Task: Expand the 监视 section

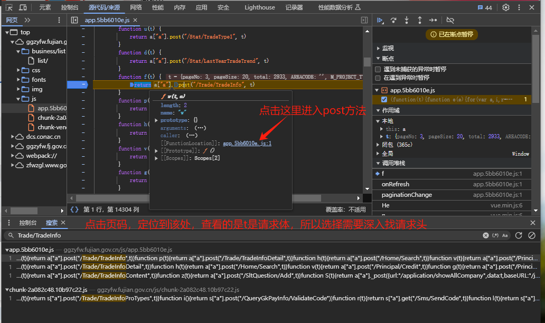Action: pos(378,48)
